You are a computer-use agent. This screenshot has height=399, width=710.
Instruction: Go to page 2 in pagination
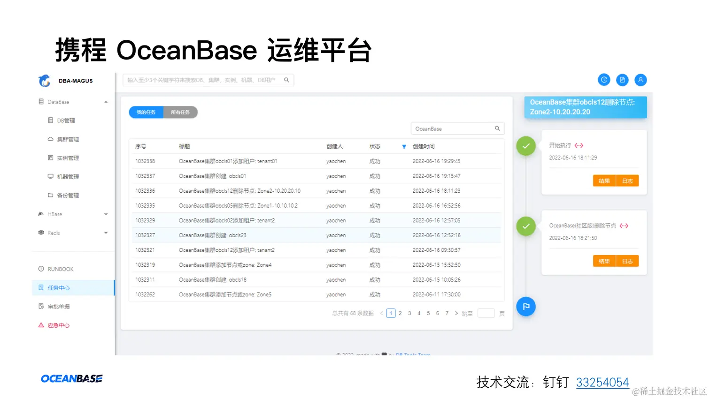click(400, 313)
